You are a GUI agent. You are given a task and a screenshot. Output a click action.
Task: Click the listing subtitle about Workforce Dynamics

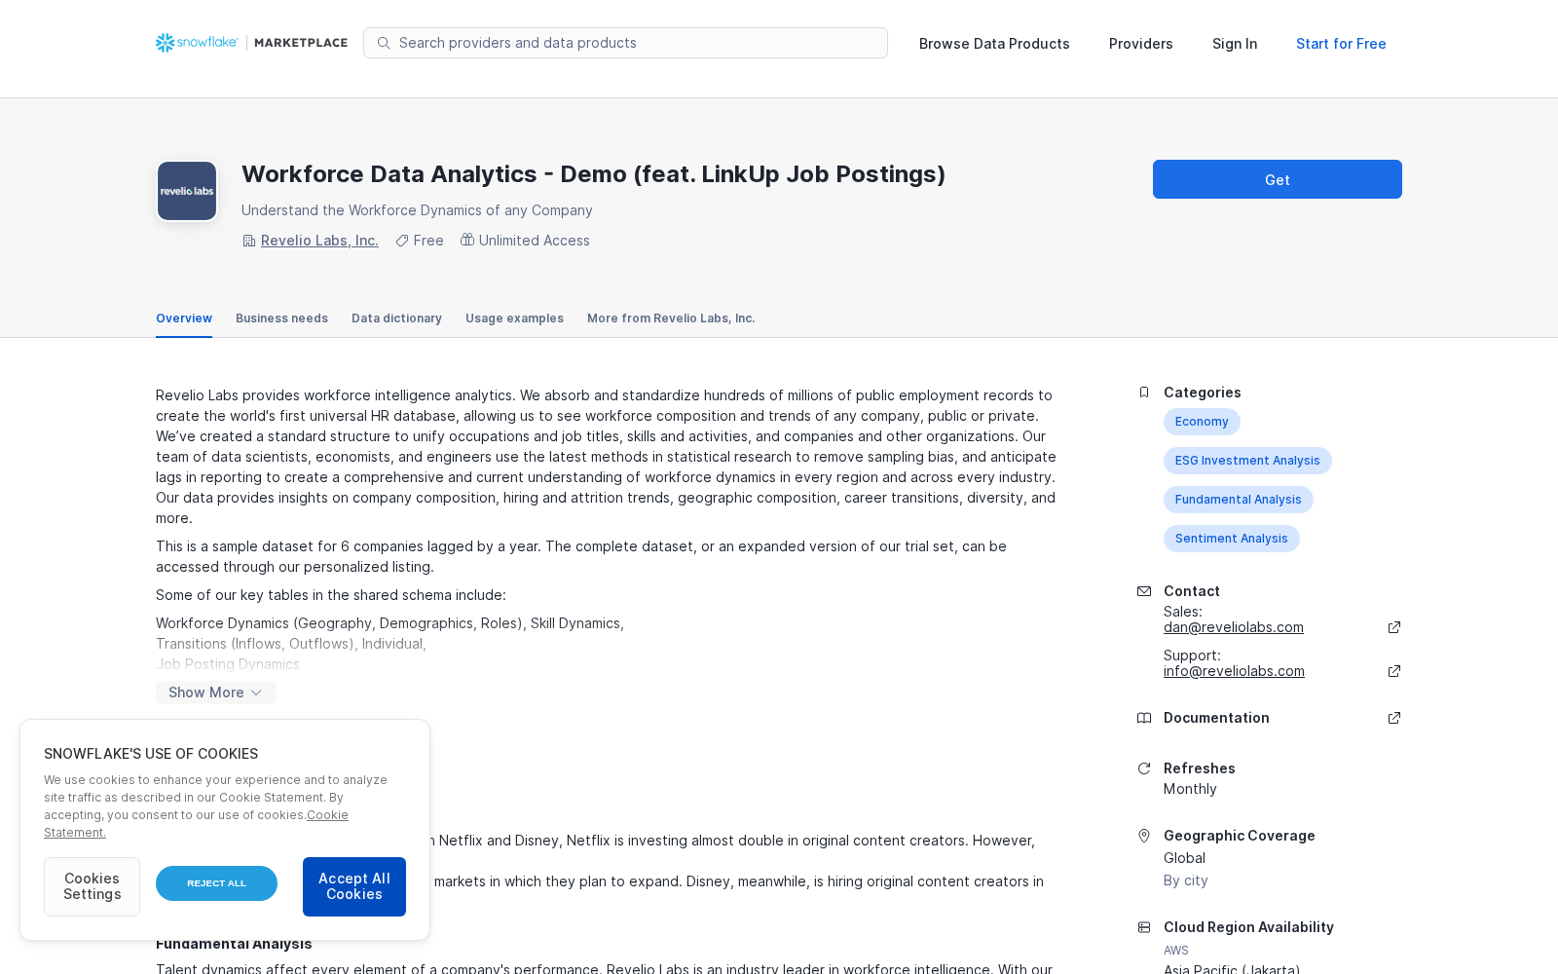(x=417, y=210)
